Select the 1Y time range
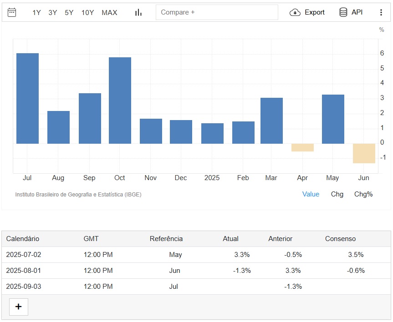The width and height of the screenshot is (393, 322). [36, 13]
